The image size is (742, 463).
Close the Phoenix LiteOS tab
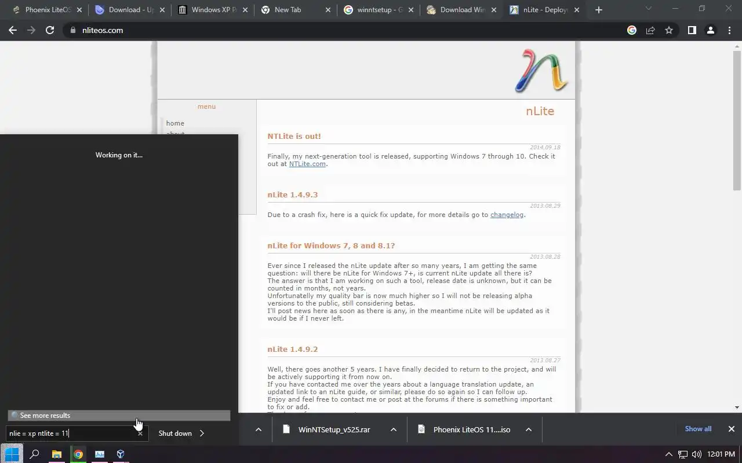79,10
